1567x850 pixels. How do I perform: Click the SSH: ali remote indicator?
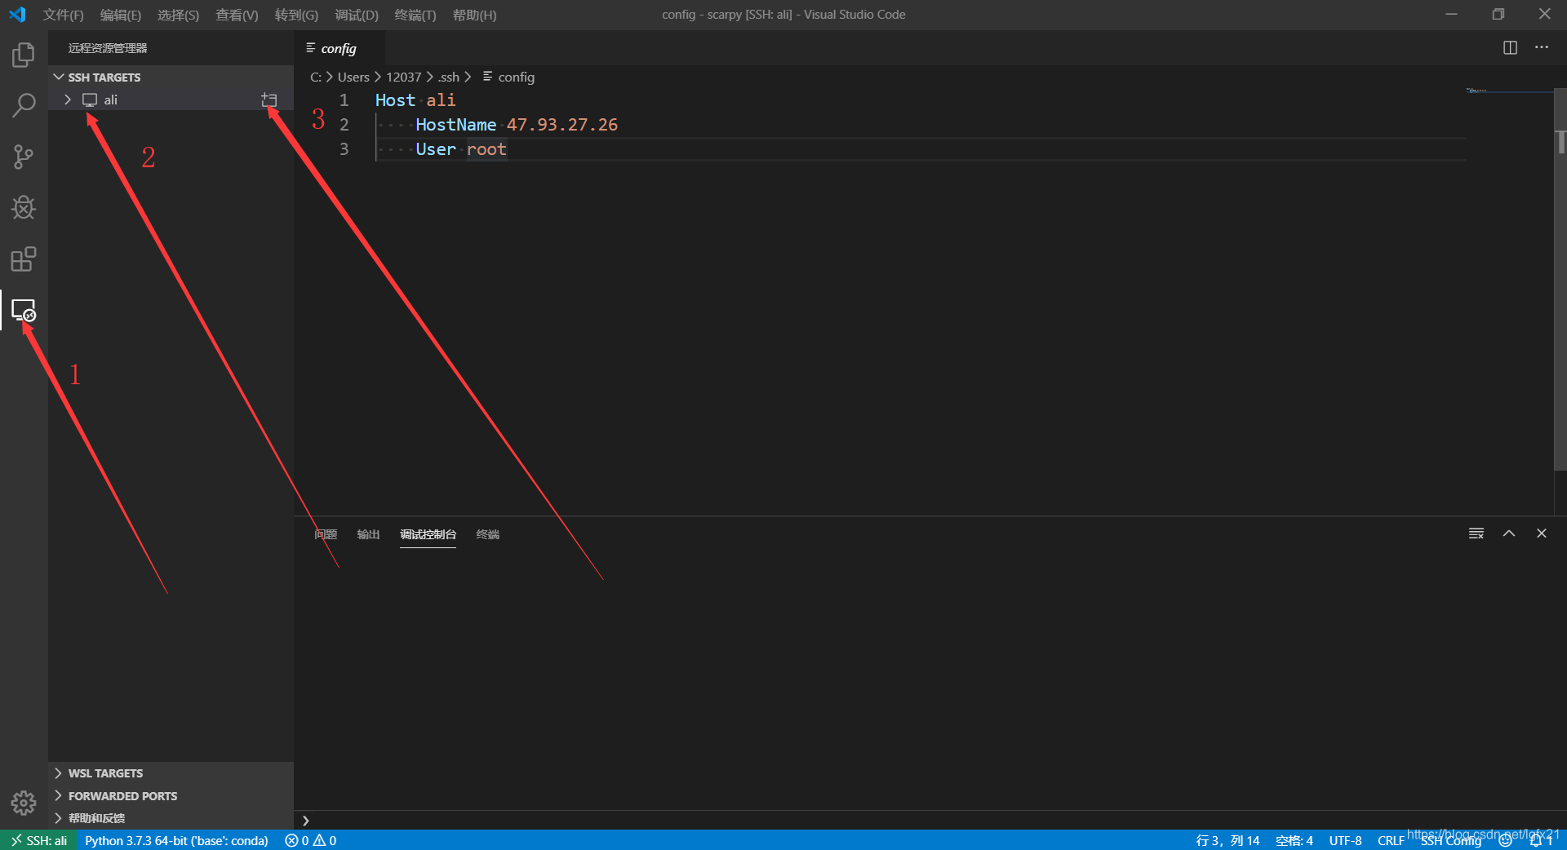click(38, 840)
